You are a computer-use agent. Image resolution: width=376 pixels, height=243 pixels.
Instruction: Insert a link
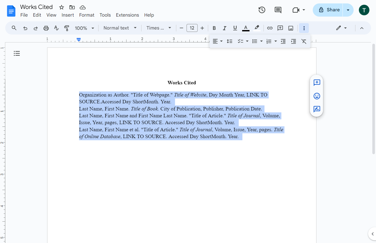click(x=270, y=28)
